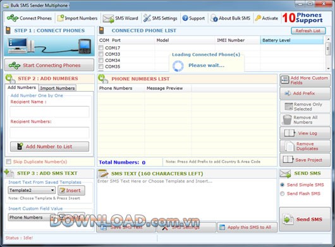Click in the Recipient Numbers field

point(49,133)
